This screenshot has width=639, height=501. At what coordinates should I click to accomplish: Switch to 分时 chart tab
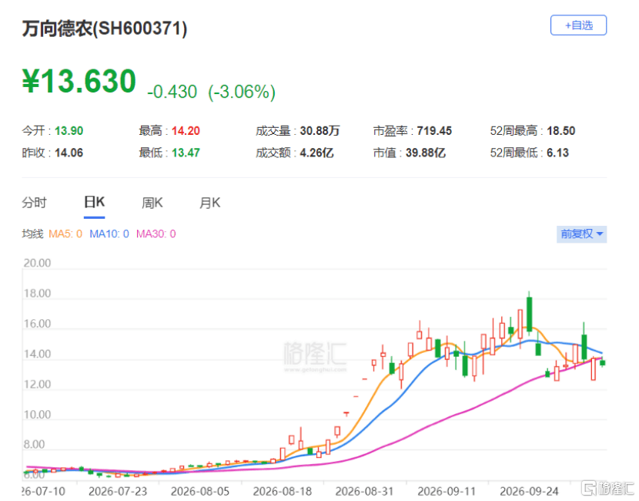(x=34, y=203)
